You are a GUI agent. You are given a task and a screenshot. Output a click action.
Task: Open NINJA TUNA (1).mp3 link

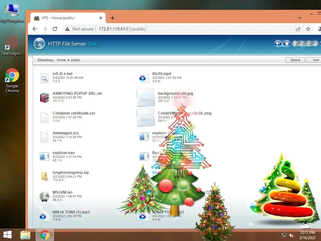coord(71,212)
